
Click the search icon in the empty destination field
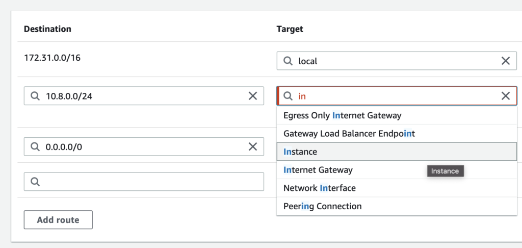tap(35, 182)
